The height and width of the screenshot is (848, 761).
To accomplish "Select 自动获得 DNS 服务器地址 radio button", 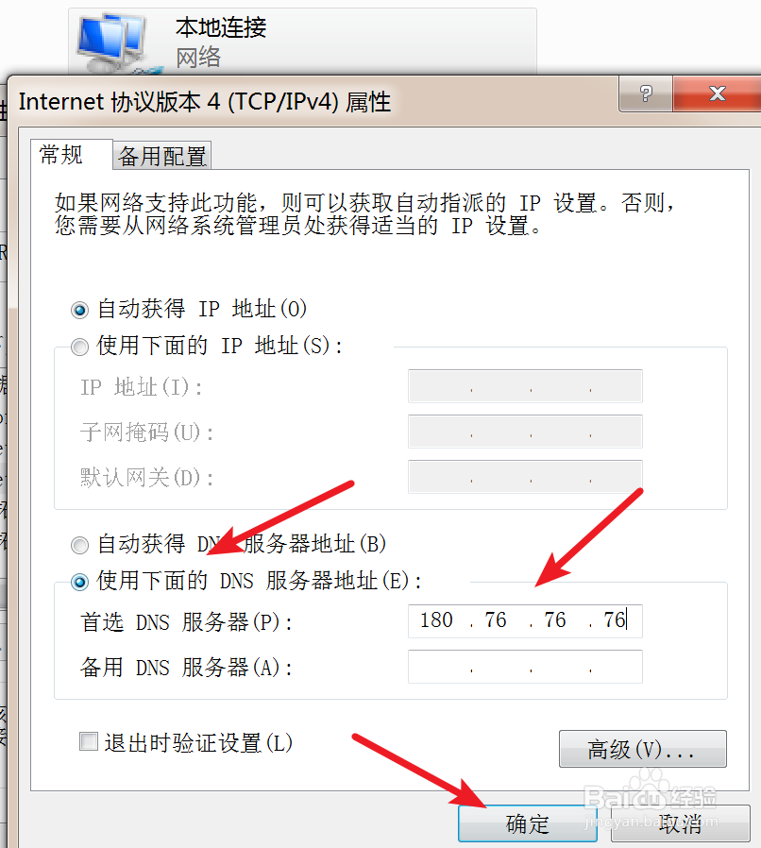I will (79, 545).
